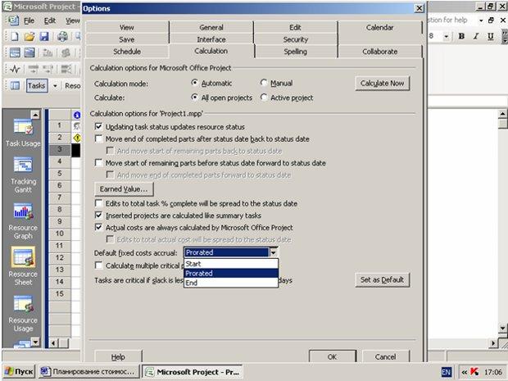
Task: Click the Save floppy disk icon
Action: pos(44,36)
